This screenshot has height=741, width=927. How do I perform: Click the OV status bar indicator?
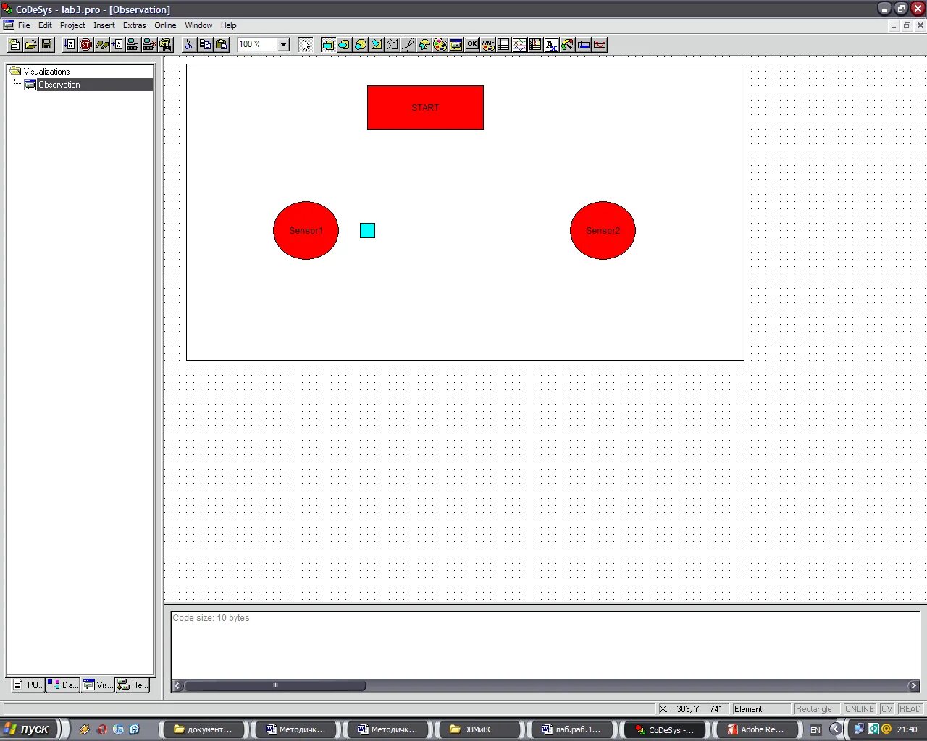click(x=887, y=709)
